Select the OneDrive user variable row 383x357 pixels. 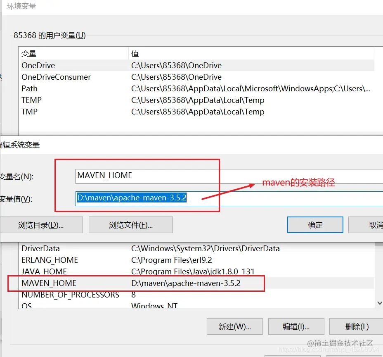coord(197,65)
